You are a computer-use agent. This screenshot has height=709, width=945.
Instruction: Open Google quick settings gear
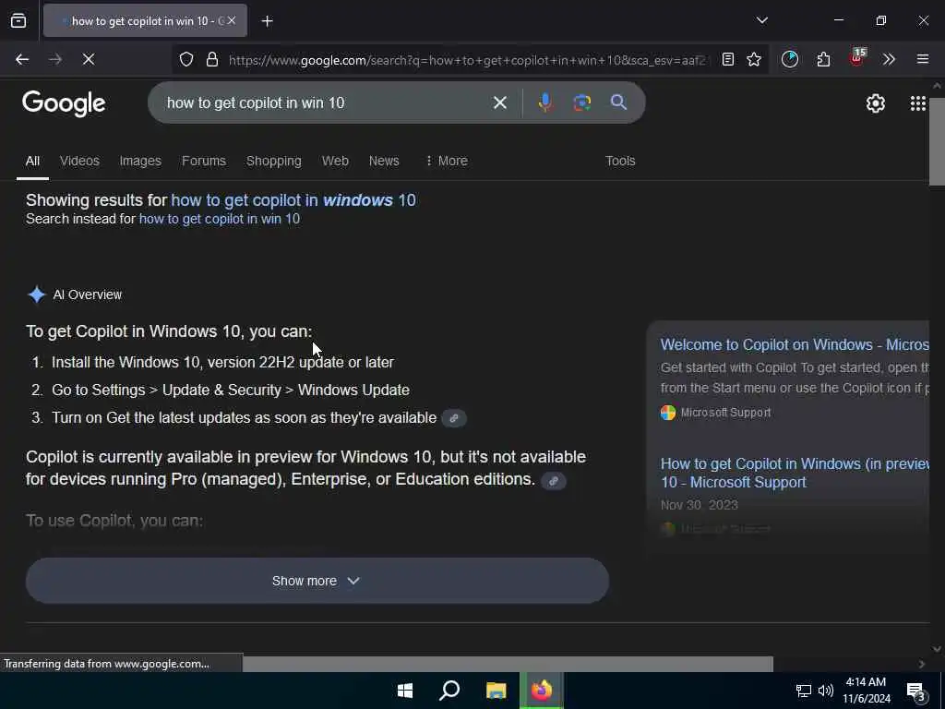tap(875, 103)
